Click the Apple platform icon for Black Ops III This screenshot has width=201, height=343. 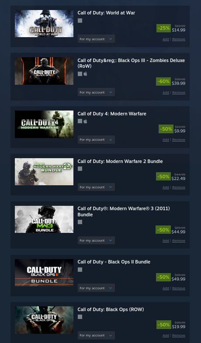pyautogui.click(x=85, y=74)
